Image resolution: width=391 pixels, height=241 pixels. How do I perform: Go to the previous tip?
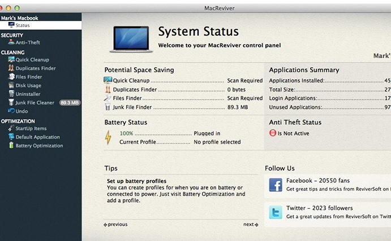click(x=115, y=224)
